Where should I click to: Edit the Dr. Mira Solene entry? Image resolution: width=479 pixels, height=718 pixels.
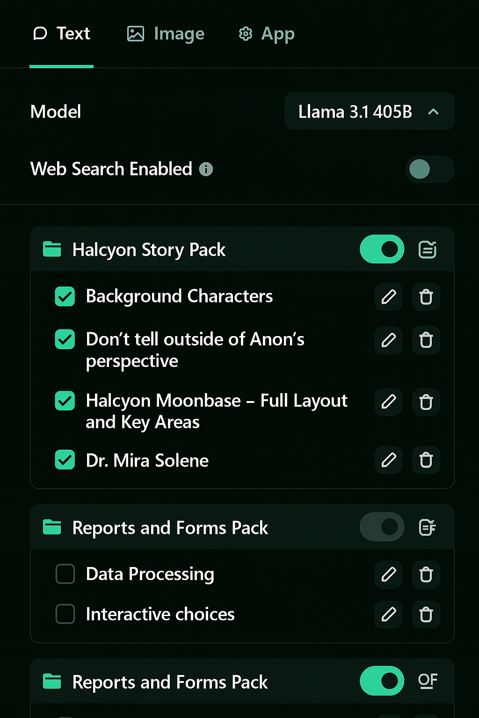coord(389,460)
